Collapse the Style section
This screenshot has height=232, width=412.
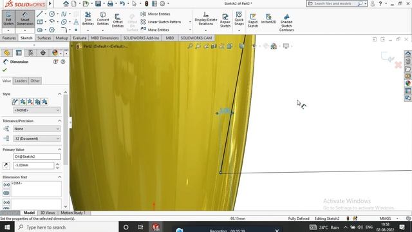click(60, 94)
